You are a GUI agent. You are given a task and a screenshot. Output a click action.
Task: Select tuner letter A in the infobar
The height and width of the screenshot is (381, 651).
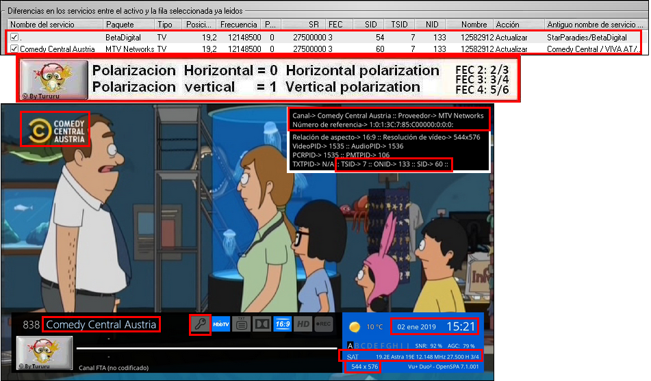[350, 345]
